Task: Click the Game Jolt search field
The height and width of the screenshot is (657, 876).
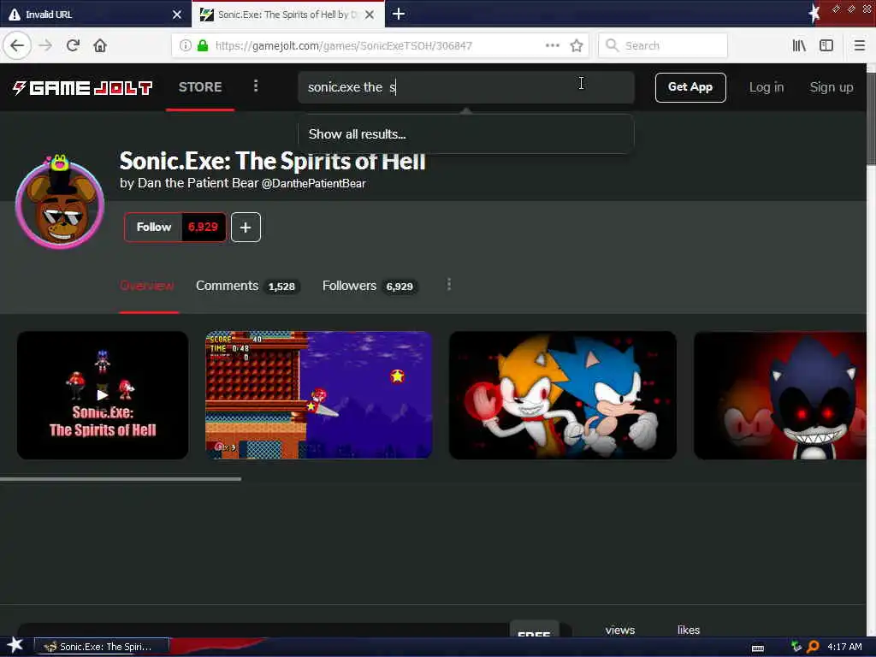Action: (466, 87)
